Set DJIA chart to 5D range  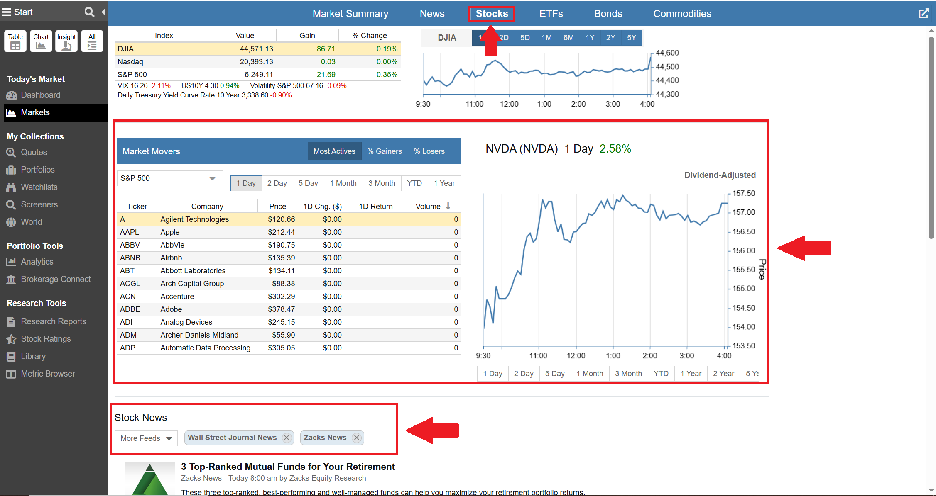pyautogui.click(x=525, y=38)
